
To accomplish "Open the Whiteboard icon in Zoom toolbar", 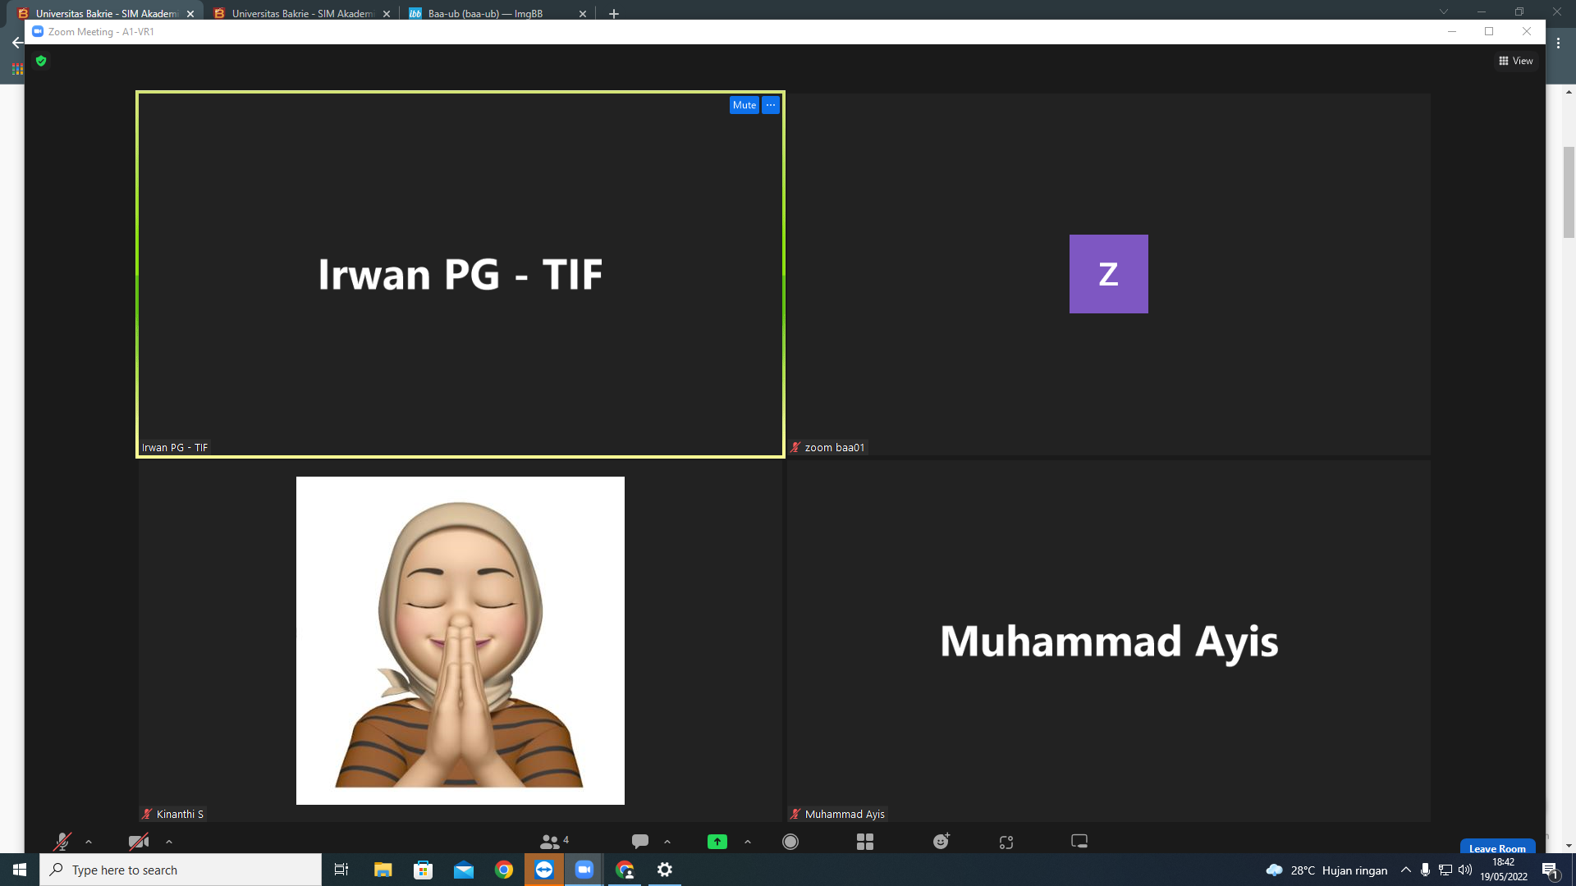I will click(x=1079, y=842).
